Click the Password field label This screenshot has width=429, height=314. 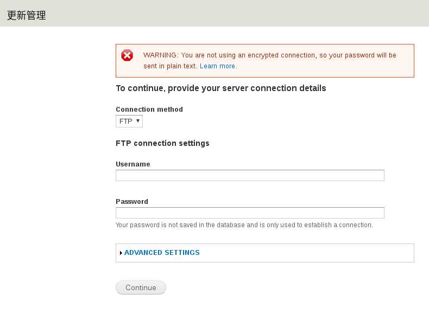132,201
